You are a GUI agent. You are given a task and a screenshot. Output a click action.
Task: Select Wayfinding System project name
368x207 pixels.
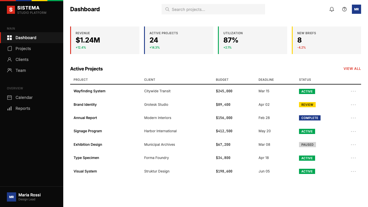89,91
